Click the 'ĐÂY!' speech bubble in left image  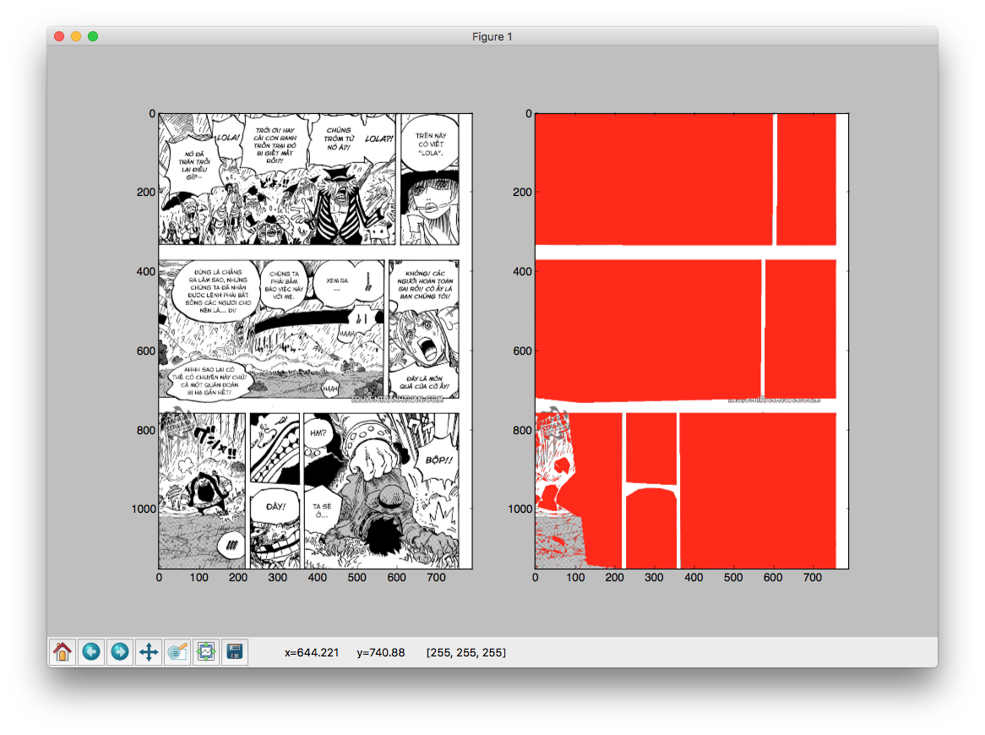[x=275, y=507]
